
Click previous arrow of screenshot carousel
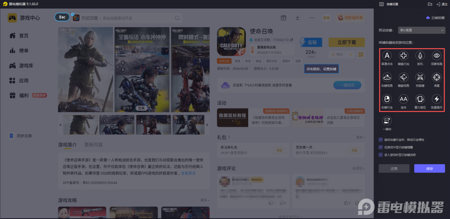tap(60, 125)
